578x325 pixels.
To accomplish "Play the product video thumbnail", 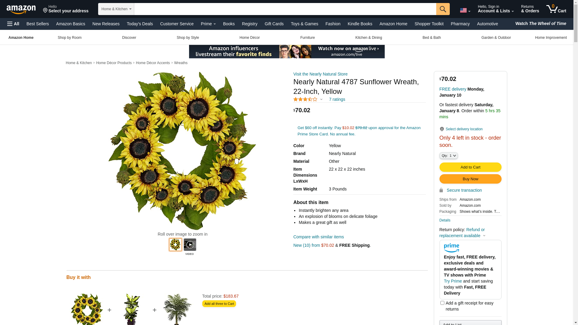I will pyautogui.click(x=190, y=245).
